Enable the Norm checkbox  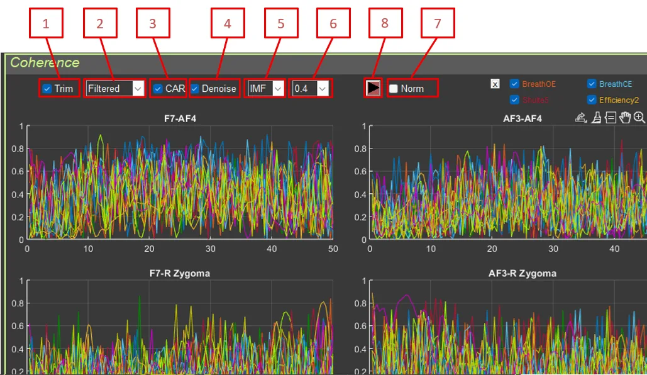[x=394, y=89]
